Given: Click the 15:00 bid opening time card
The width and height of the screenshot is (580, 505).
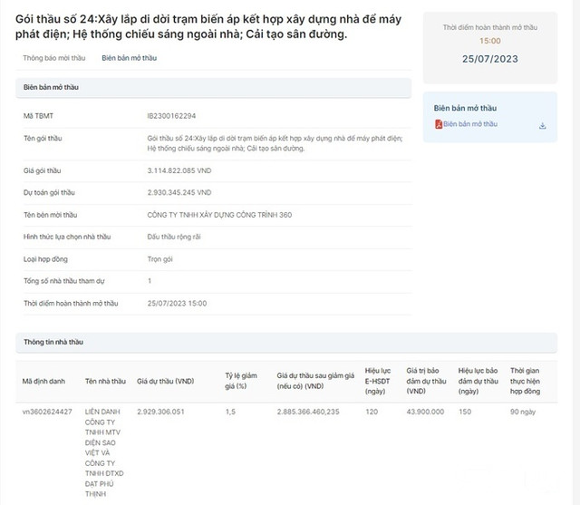Looking at the screenshot, I should pos(489,41).
